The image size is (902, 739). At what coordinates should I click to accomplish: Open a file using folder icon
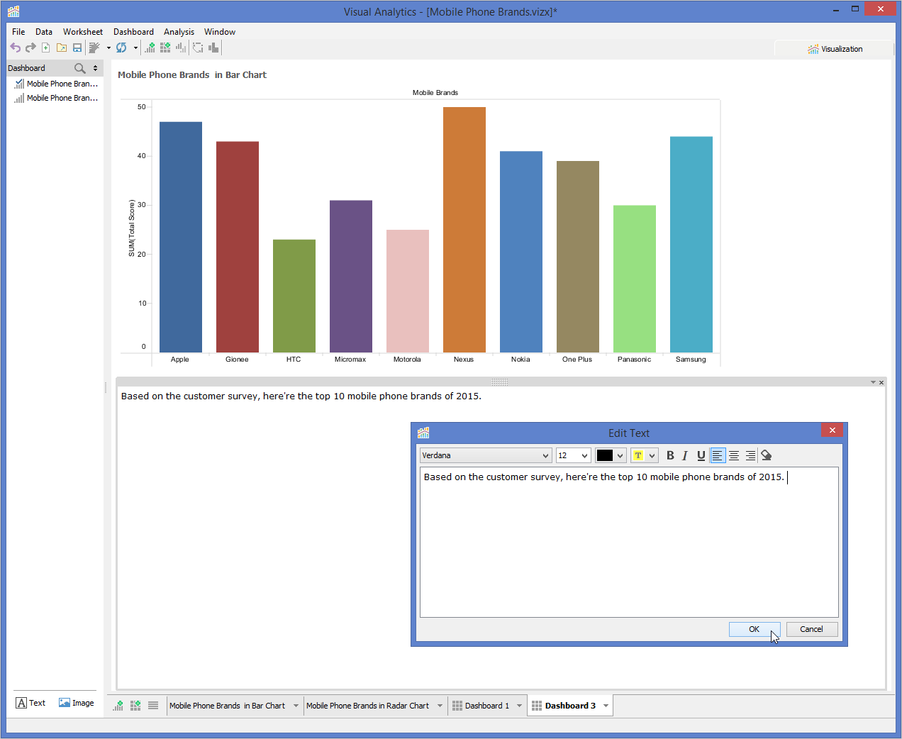pyautogui.click(x=62, y=48)
